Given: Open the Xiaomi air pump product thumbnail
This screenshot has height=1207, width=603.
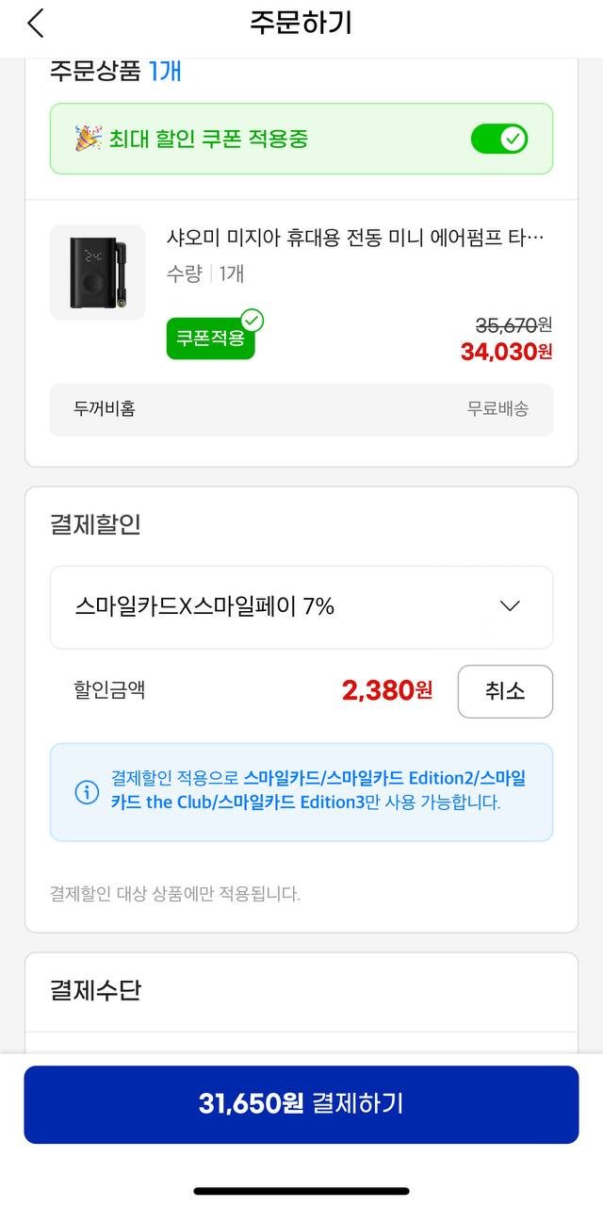Looking at the screenshot, I should [x=97, y=273].
